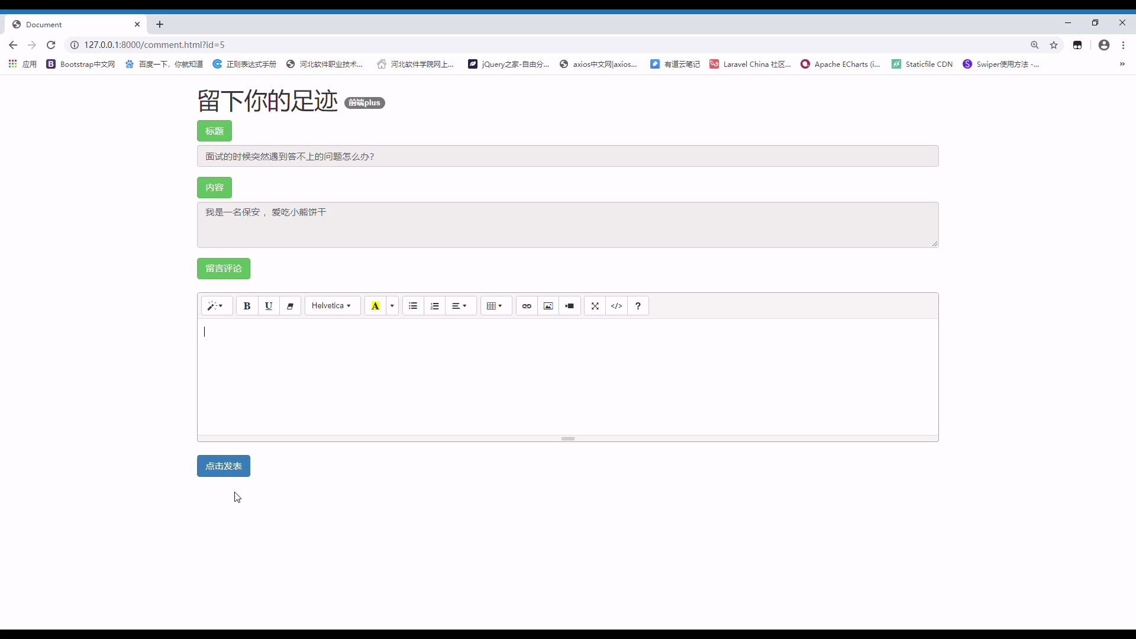Click the 留言评论 green button

(x=224, y=269)
